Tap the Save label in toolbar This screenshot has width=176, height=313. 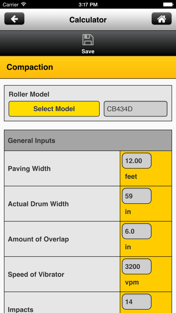pos(88,51)
